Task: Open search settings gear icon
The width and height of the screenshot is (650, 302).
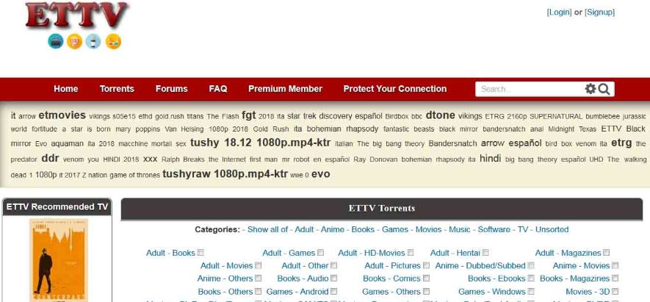Action: click(x=591, y=89)
